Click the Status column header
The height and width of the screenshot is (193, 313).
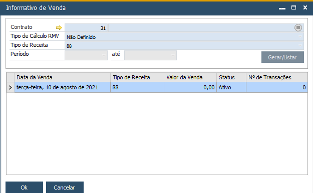[231, 77]
